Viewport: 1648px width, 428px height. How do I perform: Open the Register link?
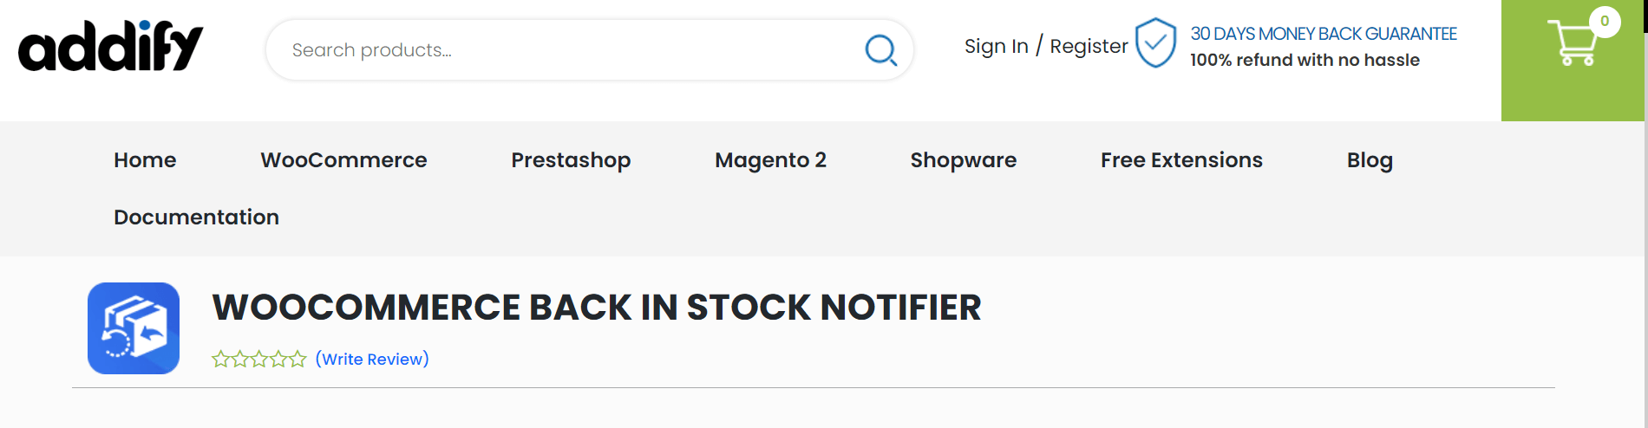click(x=1089, y=46)
